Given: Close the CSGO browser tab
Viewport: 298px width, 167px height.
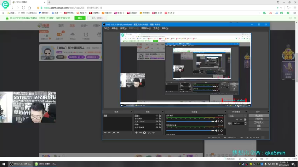Looking at the screenshot, I should coord(45,3).
